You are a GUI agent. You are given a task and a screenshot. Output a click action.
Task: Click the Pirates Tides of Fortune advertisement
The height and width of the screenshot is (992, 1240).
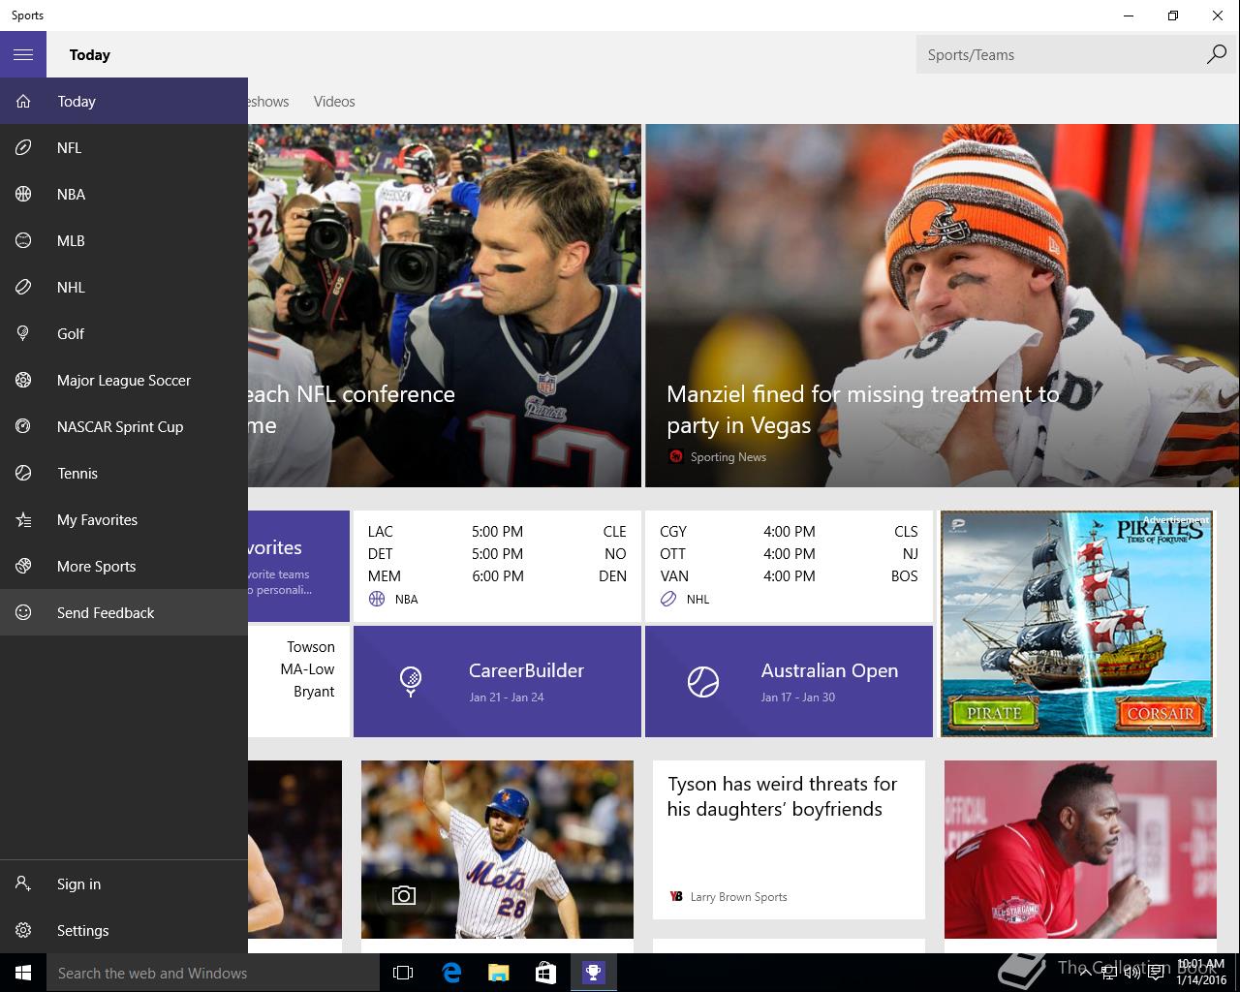click(1077, 624)
